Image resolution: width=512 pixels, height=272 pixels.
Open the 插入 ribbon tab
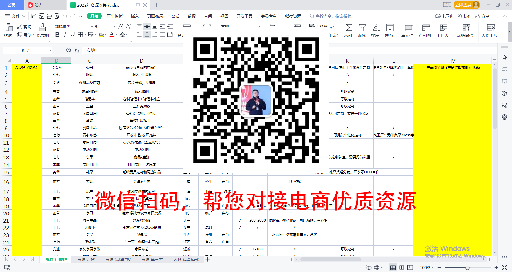click(135, 16)
